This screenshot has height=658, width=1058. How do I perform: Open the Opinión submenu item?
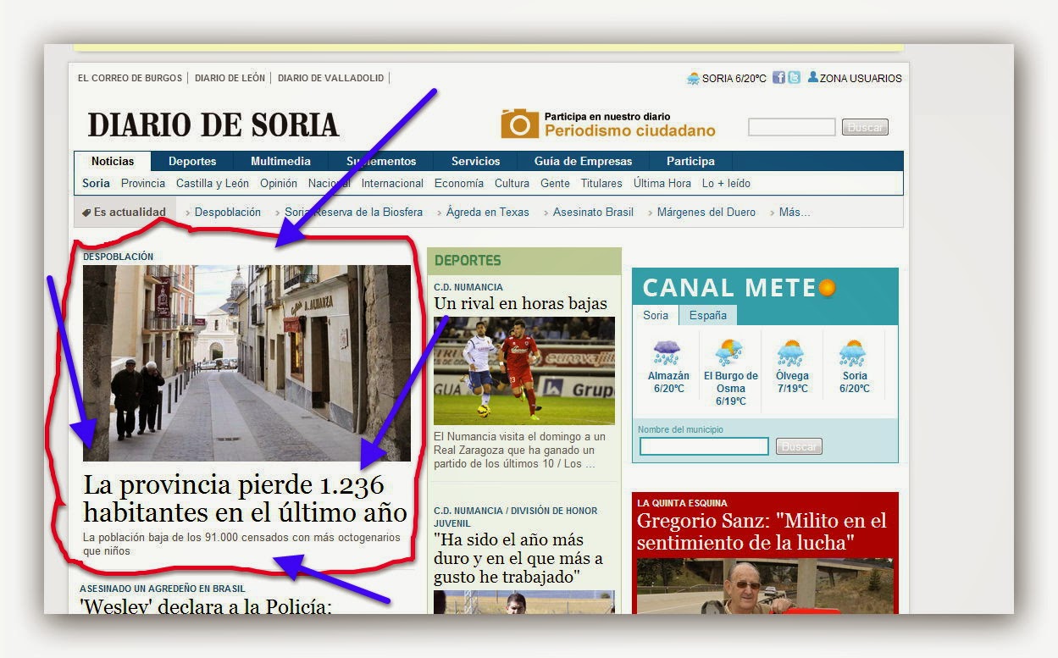pyautogui.click(x=279, y=183)
